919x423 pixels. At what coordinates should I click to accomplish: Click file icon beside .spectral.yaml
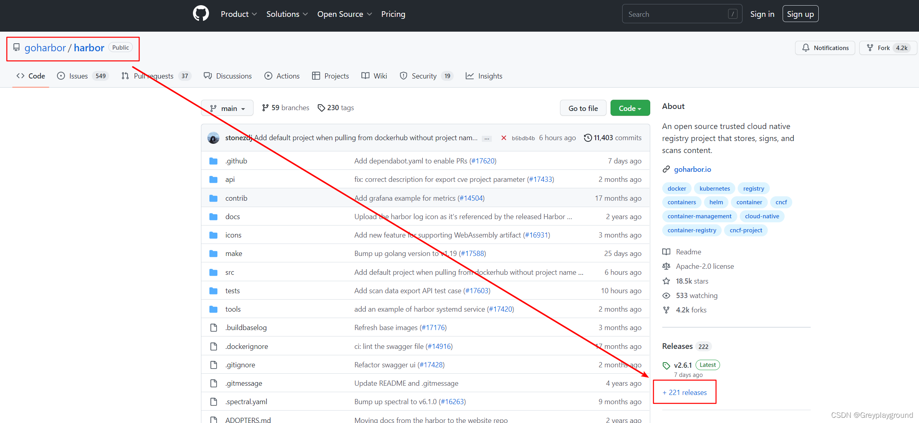click(213, 402)
